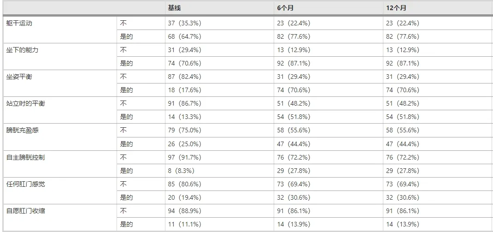Click the 膀胱充盈感 row label

[22, 130]
